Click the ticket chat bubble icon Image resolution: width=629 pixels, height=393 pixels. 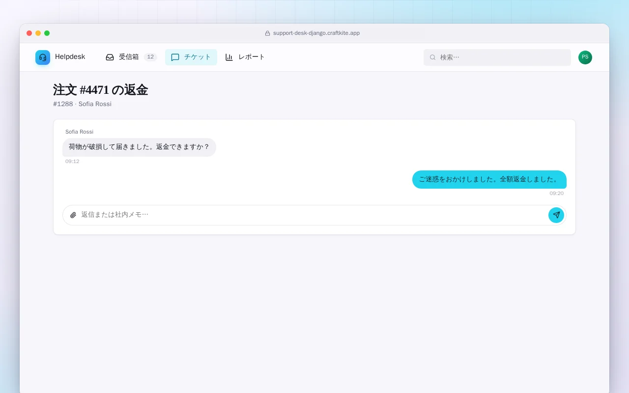(175, 57)
